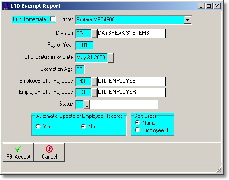Viewport: 229px width, 180px height.
Task: Click the Exemption Age field 59
Action: tap(80, 69)
